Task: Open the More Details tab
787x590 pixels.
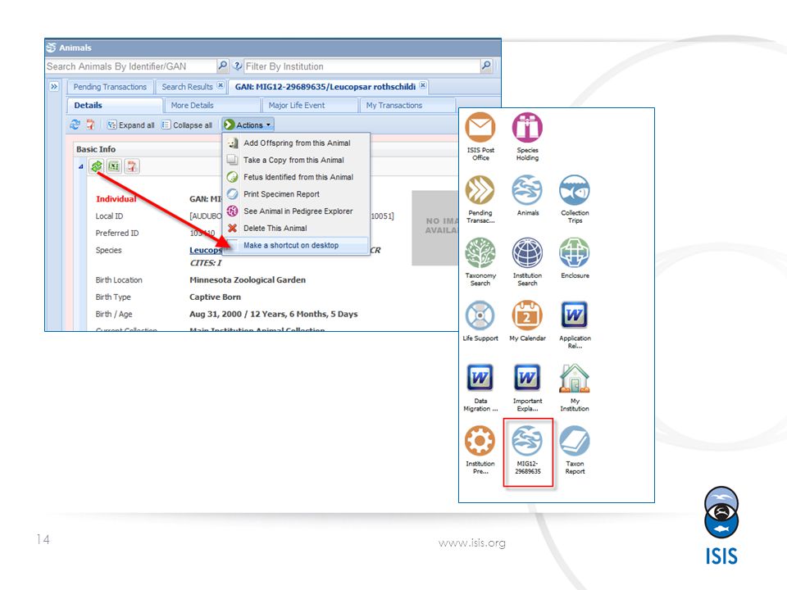Action: (x=212, y=106)
